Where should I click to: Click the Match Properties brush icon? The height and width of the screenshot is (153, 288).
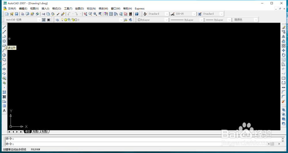[58, 14]
